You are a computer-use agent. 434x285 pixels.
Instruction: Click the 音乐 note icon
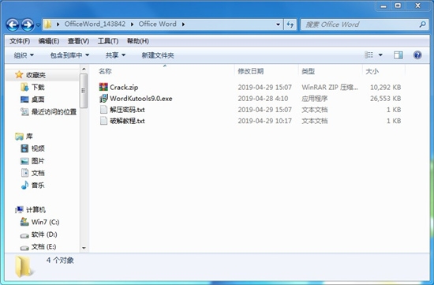point(24,185)
